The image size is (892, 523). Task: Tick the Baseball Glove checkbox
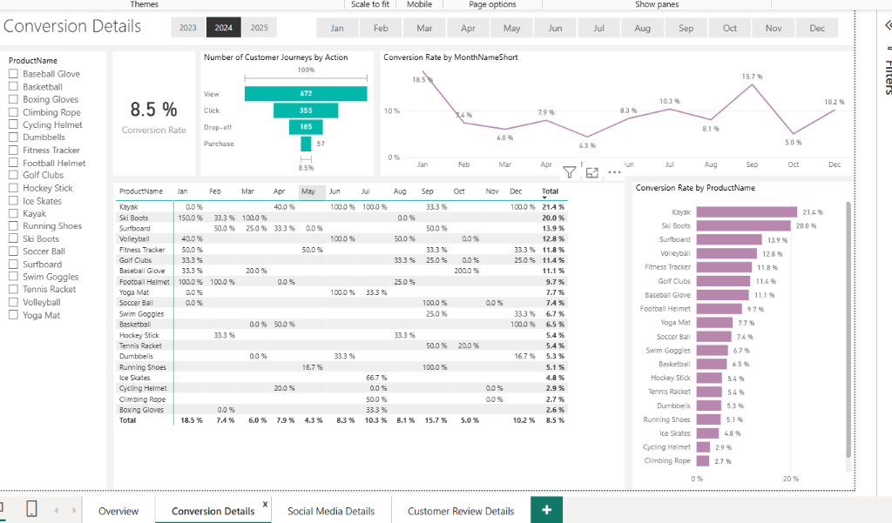[13, 73]
